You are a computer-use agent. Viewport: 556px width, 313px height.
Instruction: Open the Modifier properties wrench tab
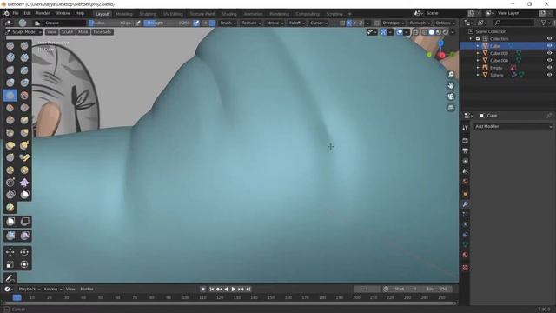(466, 204)
